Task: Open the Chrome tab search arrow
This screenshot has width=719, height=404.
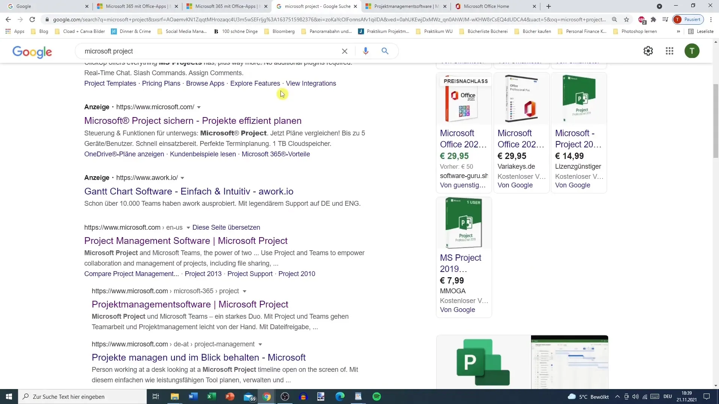Action: 659,6
